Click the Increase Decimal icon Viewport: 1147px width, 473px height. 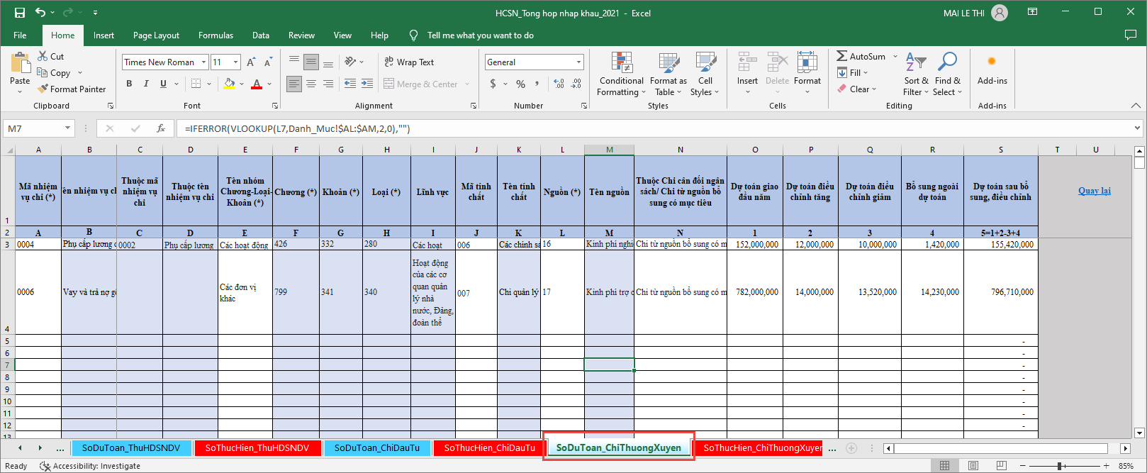click(559, 84)
